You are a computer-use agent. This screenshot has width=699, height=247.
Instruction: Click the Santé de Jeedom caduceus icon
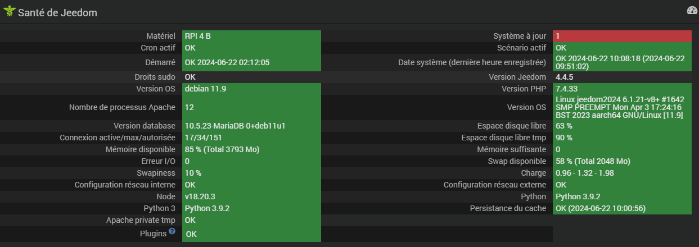[x=9, y=12]
